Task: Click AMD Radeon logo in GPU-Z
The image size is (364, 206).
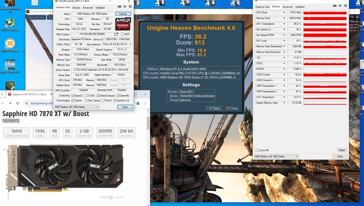Action: pyautogui.click(x=123, y=24)
